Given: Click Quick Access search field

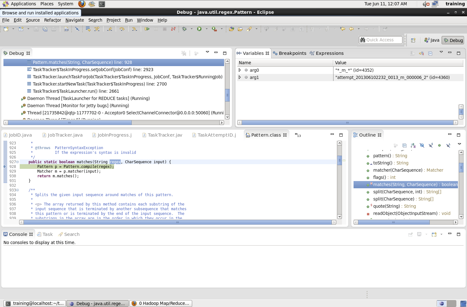Looking at the screenshot, I should click(380, 40).
